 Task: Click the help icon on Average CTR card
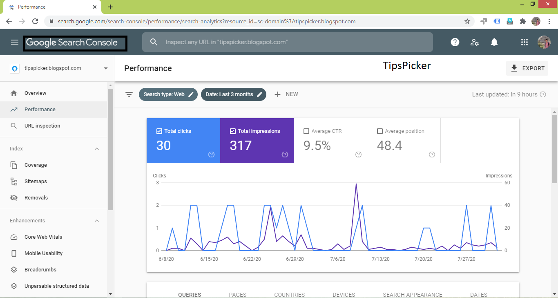click(x=358, y=155)
